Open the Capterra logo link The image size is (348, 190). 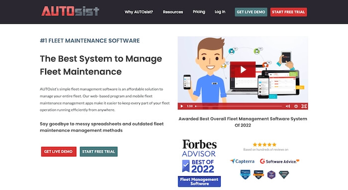[243, 161]
